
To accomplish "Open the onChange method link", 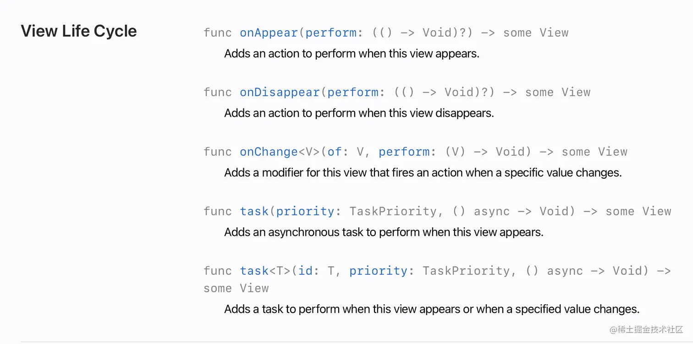I will coord(269,152).
